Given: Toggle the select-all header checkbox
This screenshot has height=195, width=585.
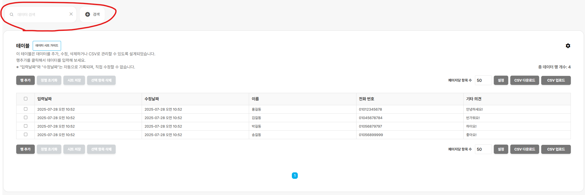Looking at the screenshot, I should tap(26, 99).
